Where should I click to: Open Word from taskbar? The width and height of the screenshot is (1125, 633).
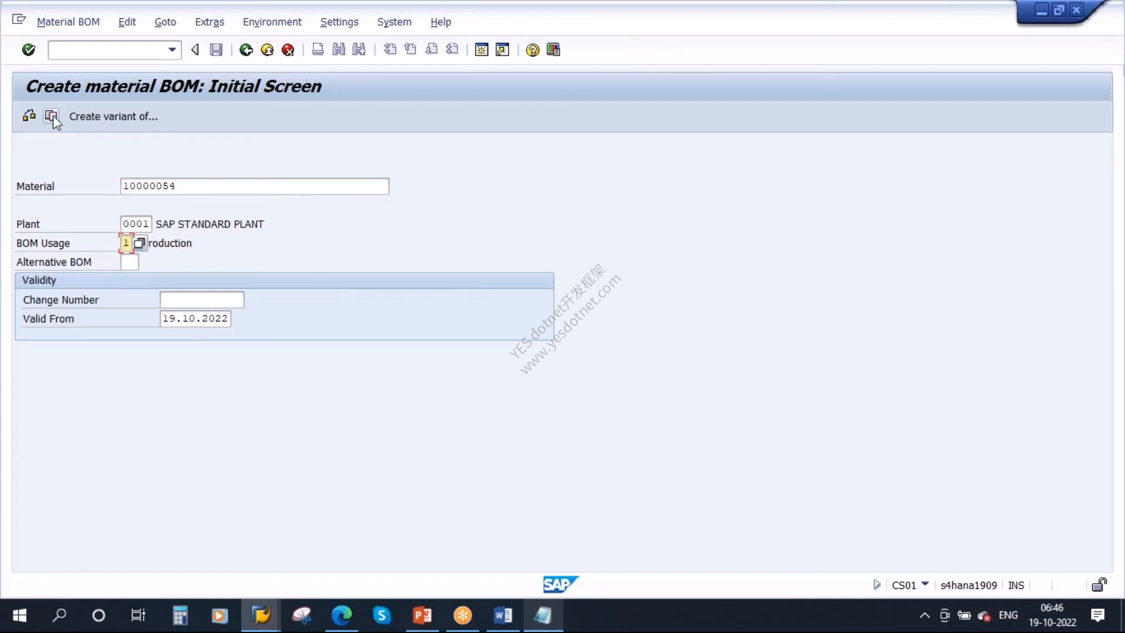point(503,615)
